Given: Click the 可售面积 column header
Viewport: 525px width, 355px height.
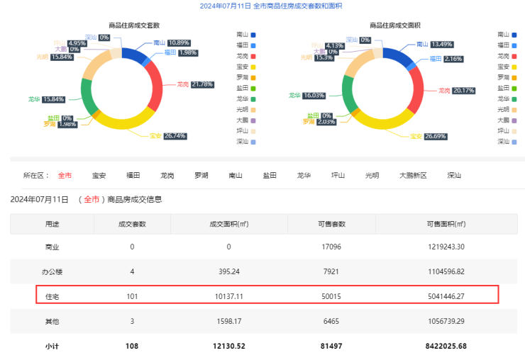Looking at the screenshot, I should [446, 224].
